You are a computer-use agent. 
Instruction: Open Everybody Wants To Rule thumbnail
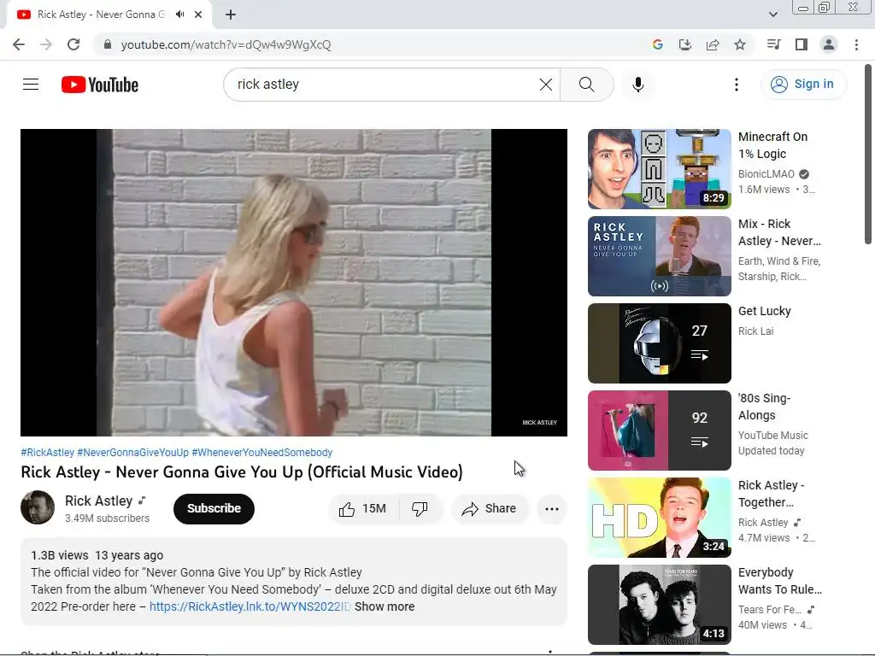[659, 604]
